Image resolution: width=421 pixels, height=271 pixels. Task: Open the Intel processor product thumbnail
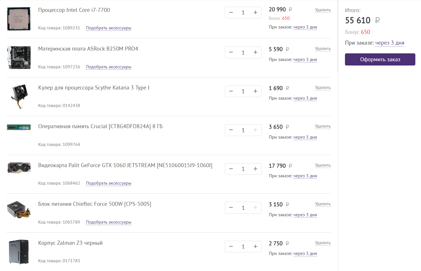point(19,19)
